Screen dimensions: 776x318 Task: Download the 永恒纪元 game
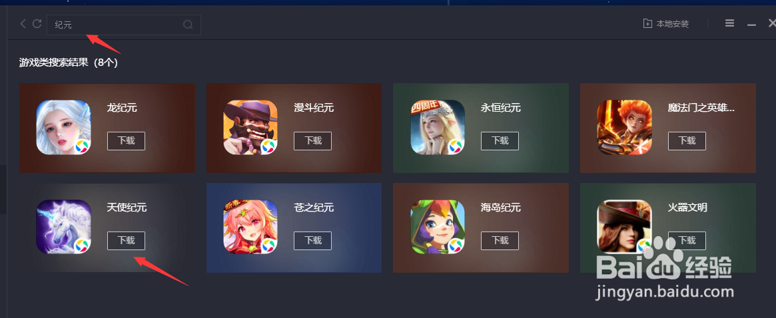pyautogui.click(x=500, y=141)
